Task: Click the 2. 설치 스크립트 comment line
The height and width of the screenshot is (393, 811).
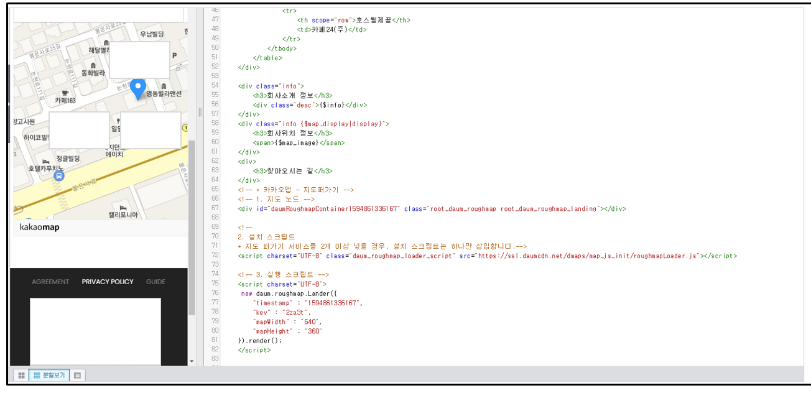Action: (266, 237)
